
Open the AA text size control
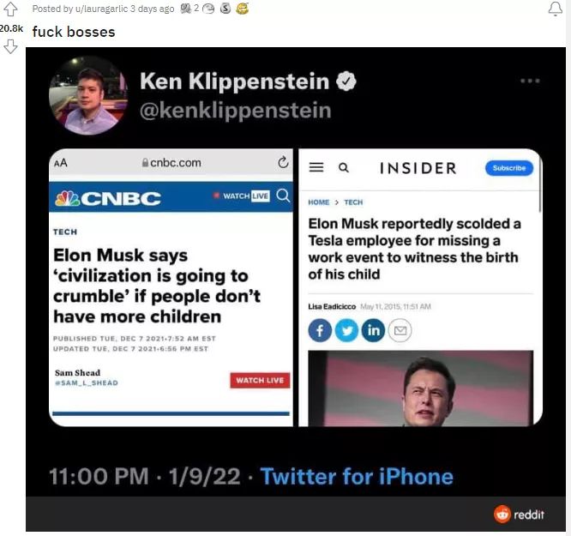click(61, 163)
